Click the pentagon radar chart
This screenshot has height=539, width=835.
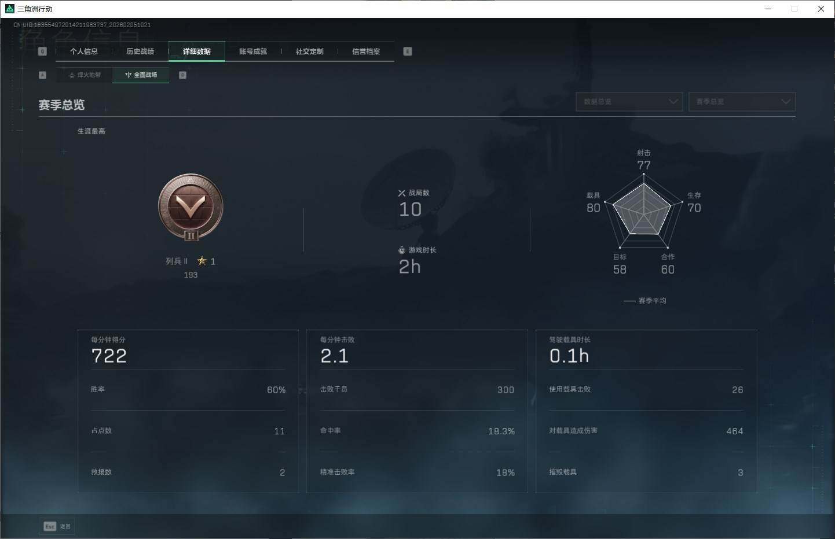(643, 212)
